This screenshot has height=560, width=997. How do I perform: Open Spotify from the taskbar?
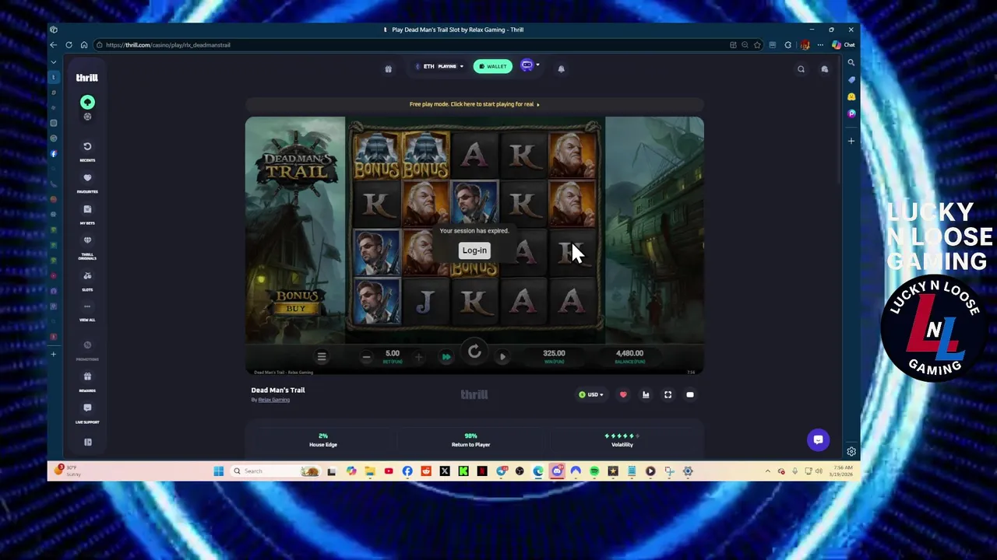pyautogui.click(x=594, y=471)
